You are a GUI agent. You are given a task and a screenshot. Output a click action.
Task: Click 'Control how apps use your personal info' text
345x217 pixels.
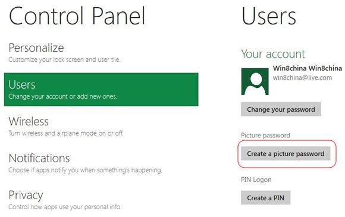point(65,207)
